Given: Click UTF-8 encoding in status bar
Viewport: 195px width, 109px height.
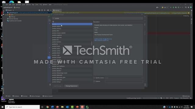Looking at the screenshot, I should click(x=171, y=98).
